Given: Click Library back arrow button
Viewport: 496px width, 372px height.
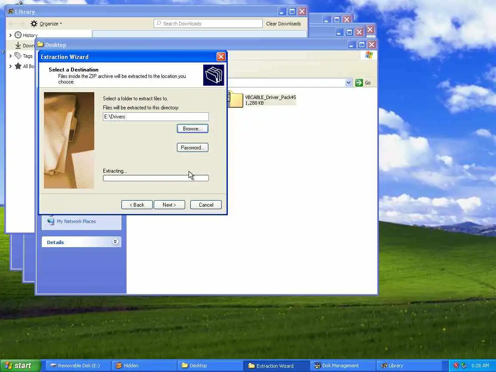Looking at the screenshot, I should pyautogui.click(x=12, y=24).
